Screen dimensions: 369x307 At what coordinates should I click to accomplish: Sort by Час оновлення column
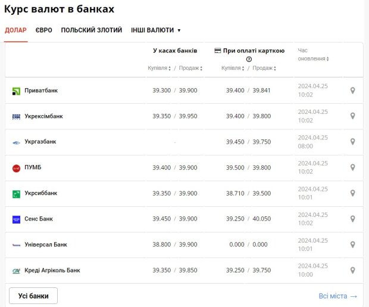pyautogui.click(x=313, y=54)
